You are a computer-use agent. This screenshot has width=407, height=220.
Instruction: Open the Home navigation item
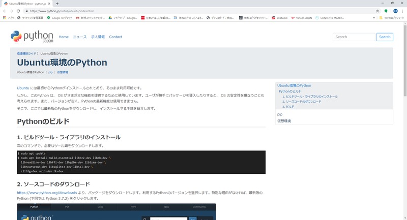coord(64,37)
